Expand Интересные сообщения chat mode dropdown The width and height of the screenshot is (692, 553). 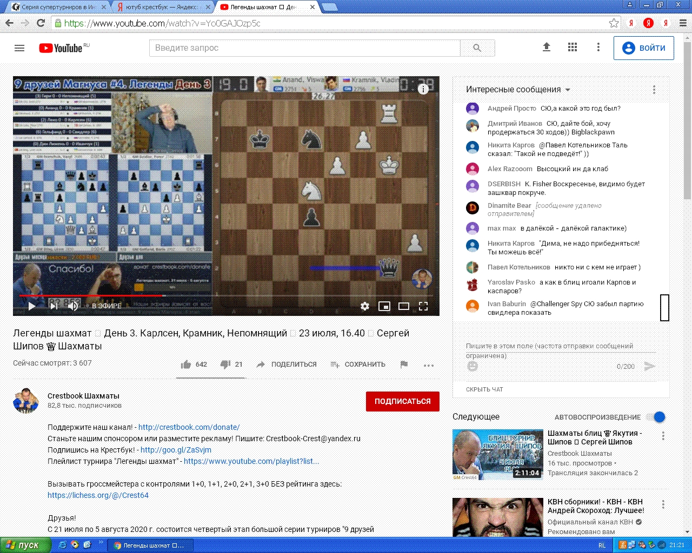518,90
